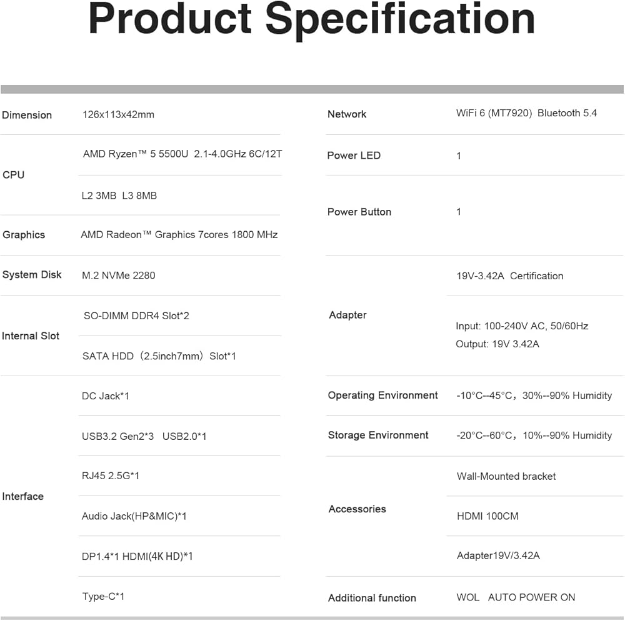Screen dimensions: 625x621
Task: Click the HDMI 100CM accessory entry
Action: tap(487, 516)
